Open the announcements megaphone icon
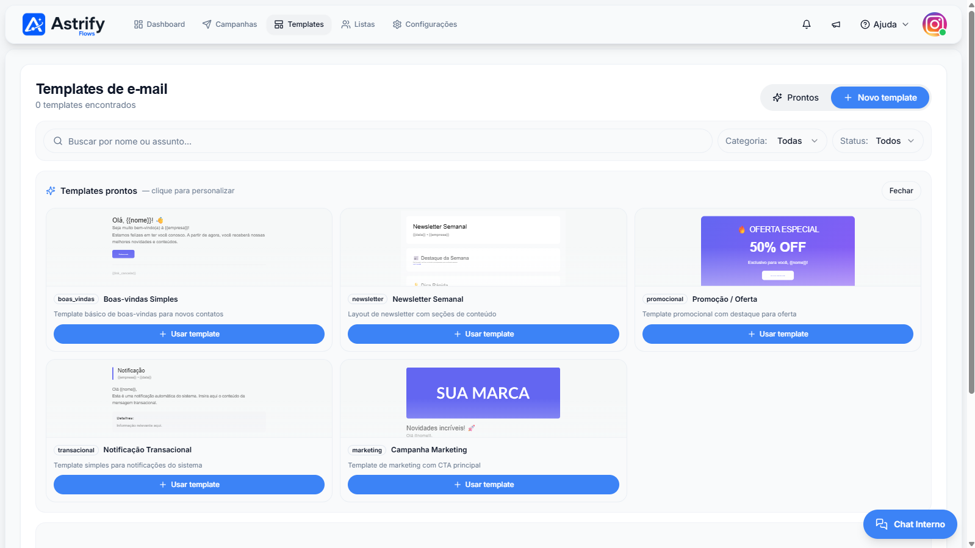The width and height of the screenshot is (975, 548). (x=836, y=24)
